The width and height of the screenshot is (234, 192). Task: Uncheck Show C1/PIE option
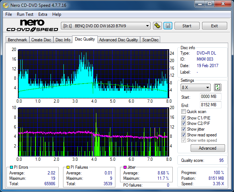point(183,118)
